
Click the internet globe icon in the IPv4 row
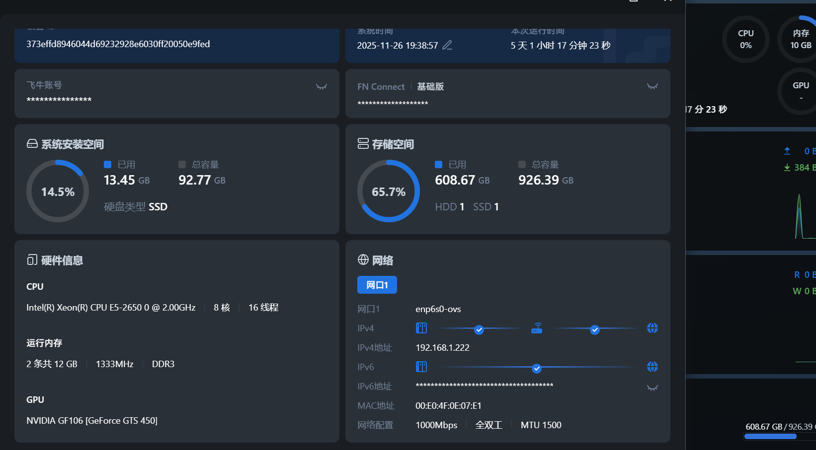coord(652,328)
